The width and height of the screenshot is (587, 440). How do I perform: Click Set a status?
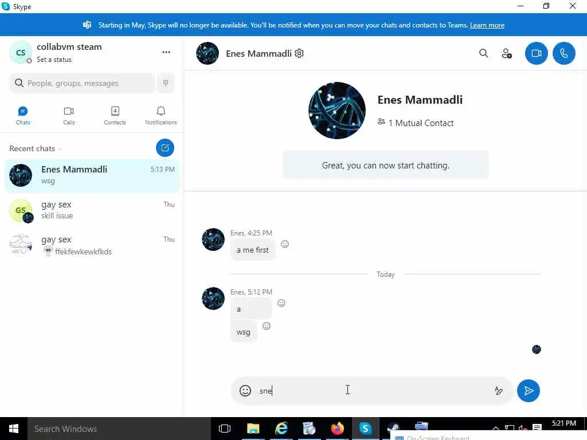54,60
